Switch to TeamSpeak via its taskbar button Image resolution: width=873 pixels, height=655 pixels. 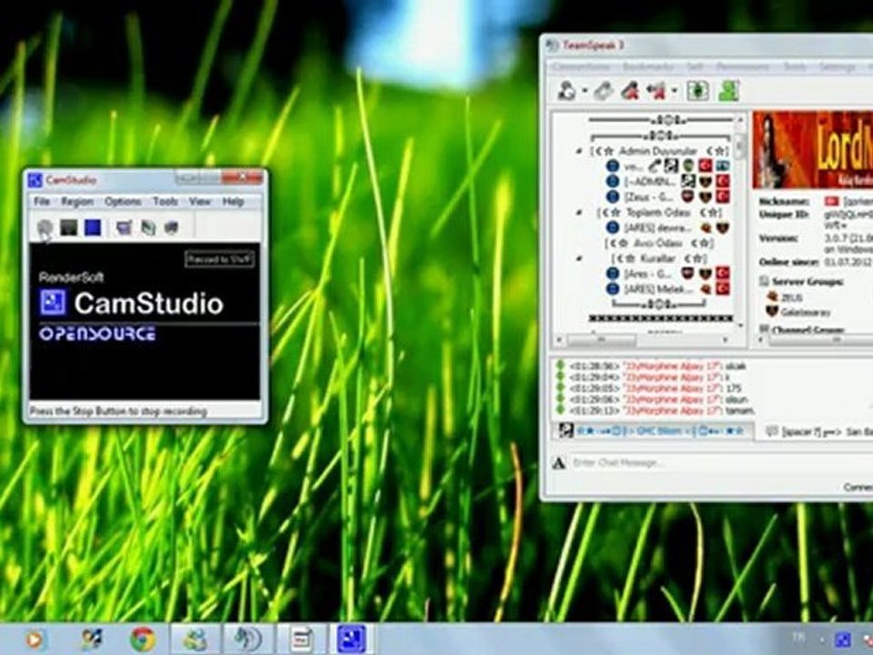(247, 639)
